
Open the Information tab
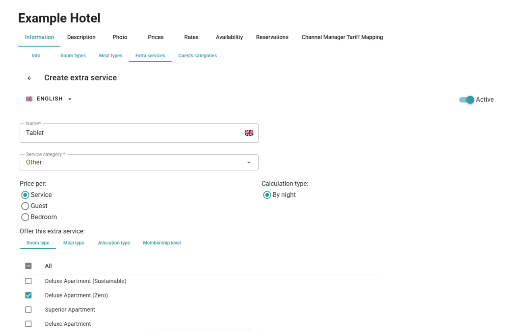click(39, 37)
